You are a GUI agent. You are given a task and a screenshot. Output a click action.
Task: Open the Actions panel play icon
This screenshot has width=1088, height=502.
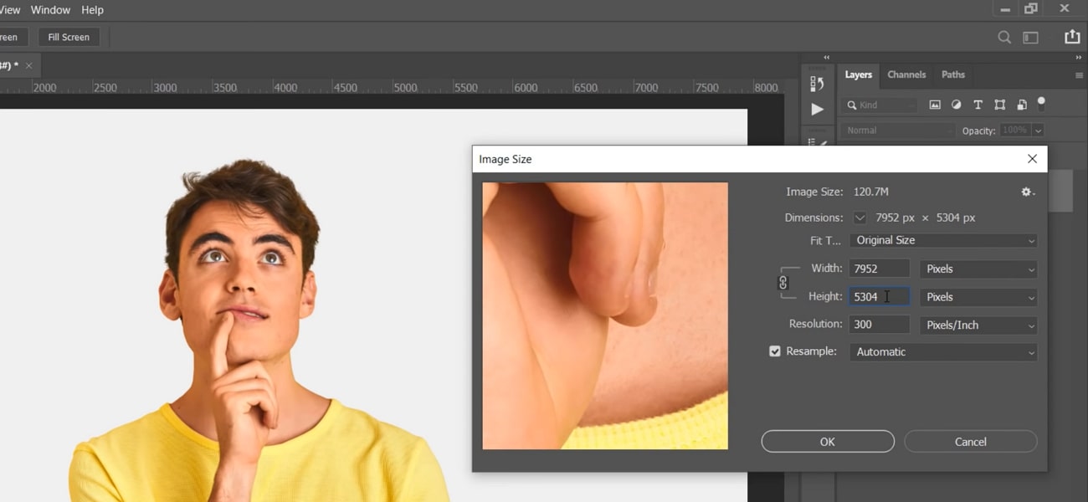click(817, 110)
